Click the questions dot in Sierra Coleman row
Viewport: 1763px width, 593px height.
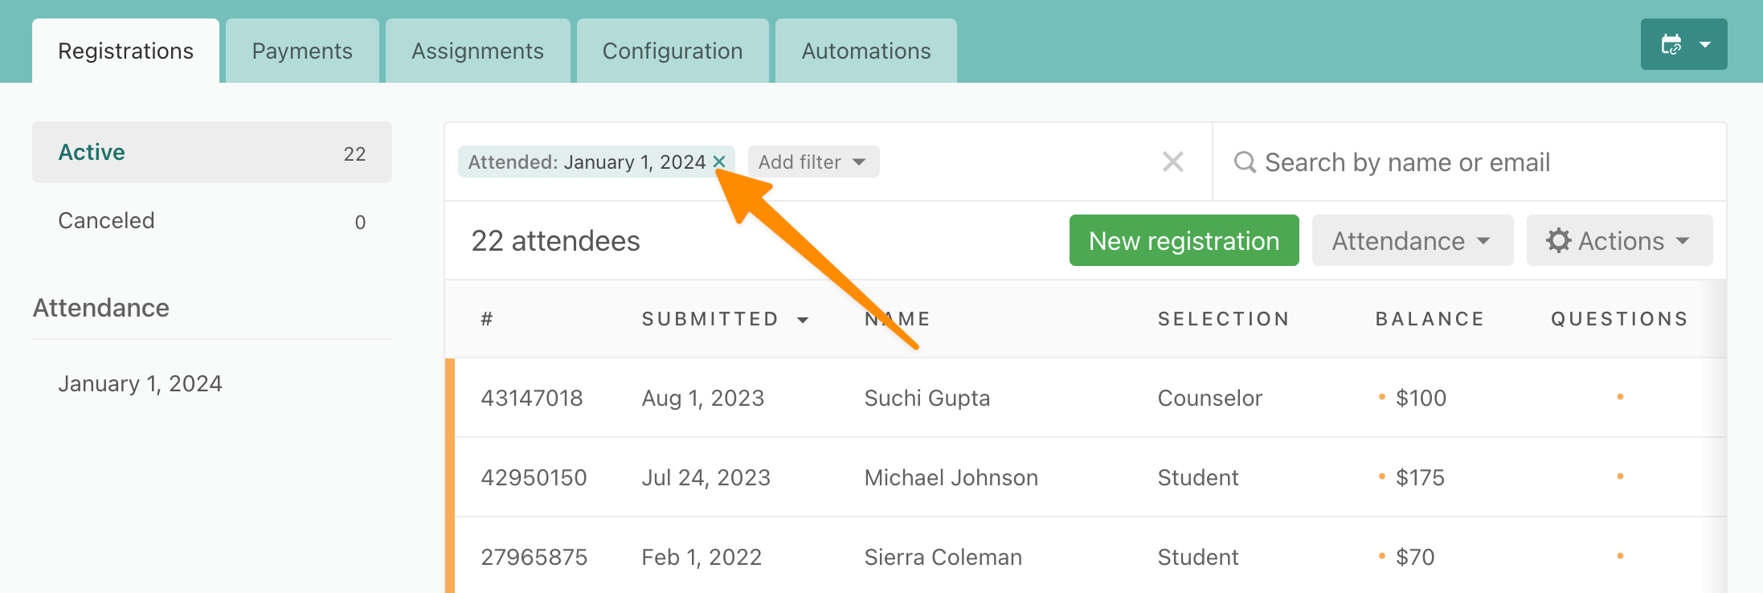tap(1620, 556)
